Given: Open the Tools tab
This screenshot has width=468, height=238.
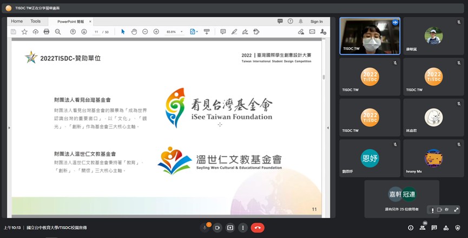Looking at the screenshot, I should click(x=35, y=22).
